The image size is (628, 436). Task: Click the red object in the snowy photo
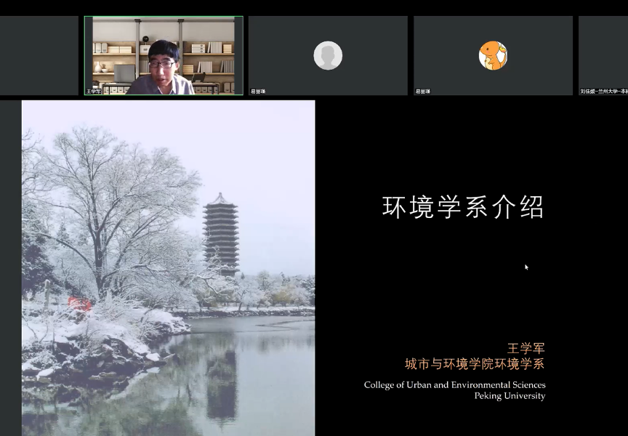coord(79,303)
